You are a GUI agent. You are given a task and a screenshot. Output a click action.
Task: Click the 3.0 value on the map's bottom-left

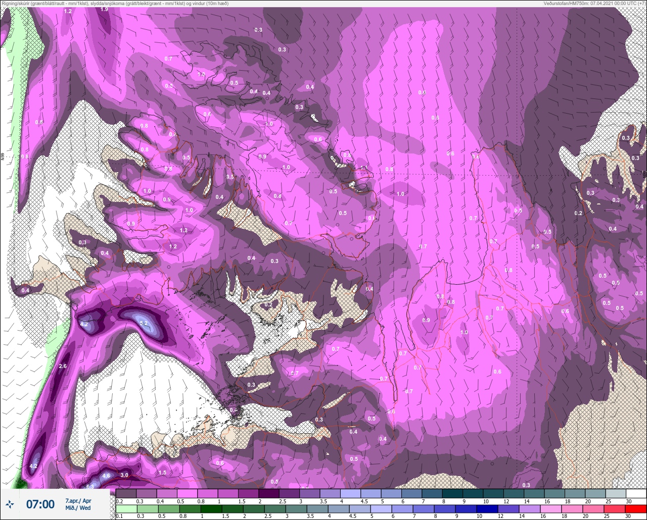(x=124, y=475)
